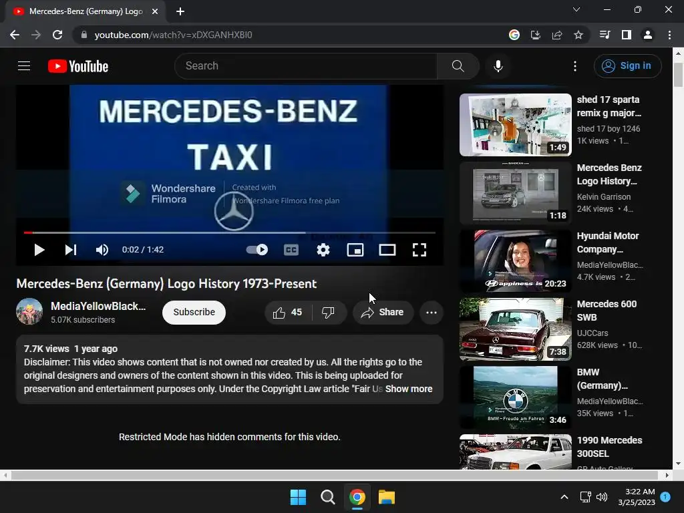The image size is (684, 513).
Task: Click the search magnifier button
Action: pyautogui.click(x=458, y=66)
